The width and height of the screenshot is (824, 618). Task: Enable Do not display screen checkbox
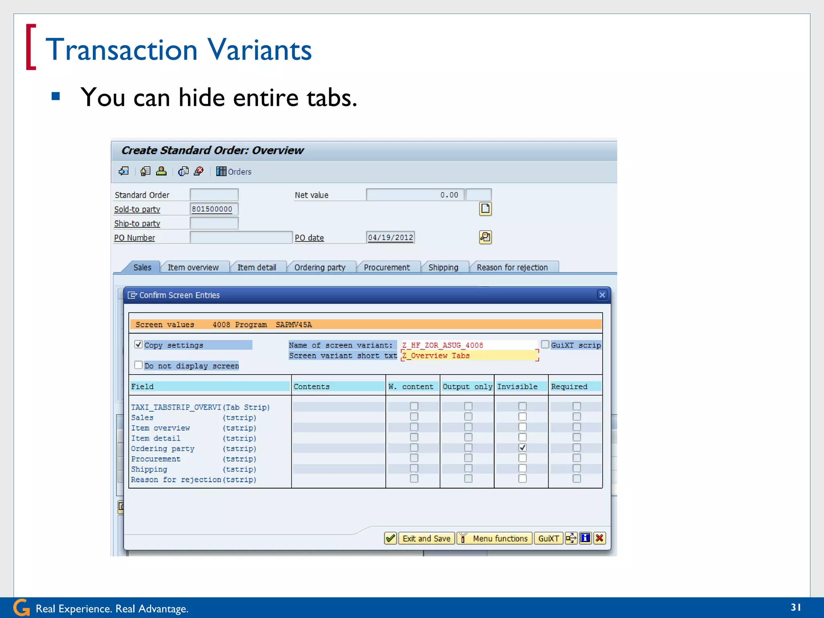click(x=138, y=365)
